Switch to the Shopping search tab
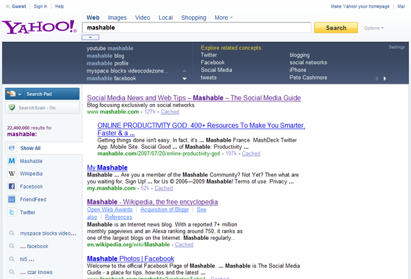 click(194, 17)
